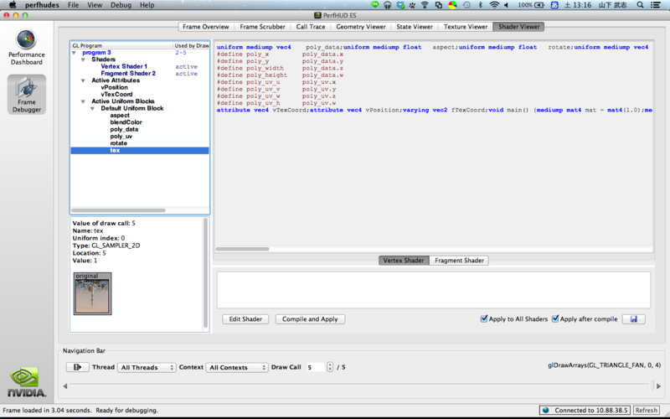The width and height of the screenshot is (670, 419).
Task: Switch to Geometry Viewer tab
Action: tap(361, 27)
